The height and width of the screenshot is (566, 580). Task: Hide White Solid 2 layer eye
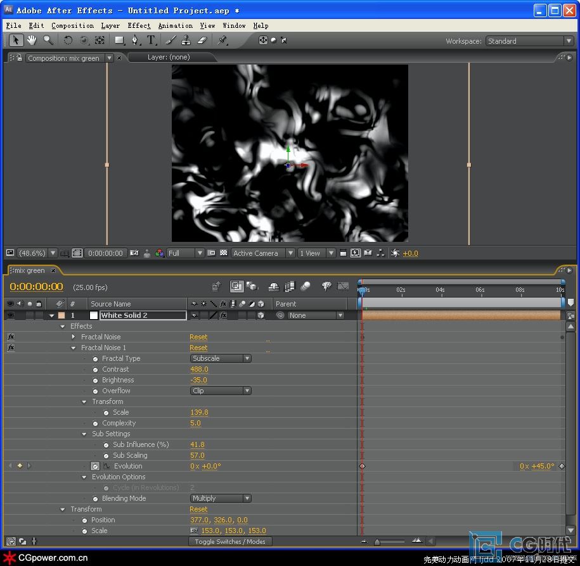click(11, 315)
